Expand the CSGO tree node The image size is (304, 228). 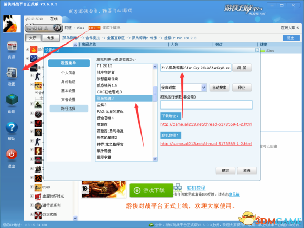point(31,187)
